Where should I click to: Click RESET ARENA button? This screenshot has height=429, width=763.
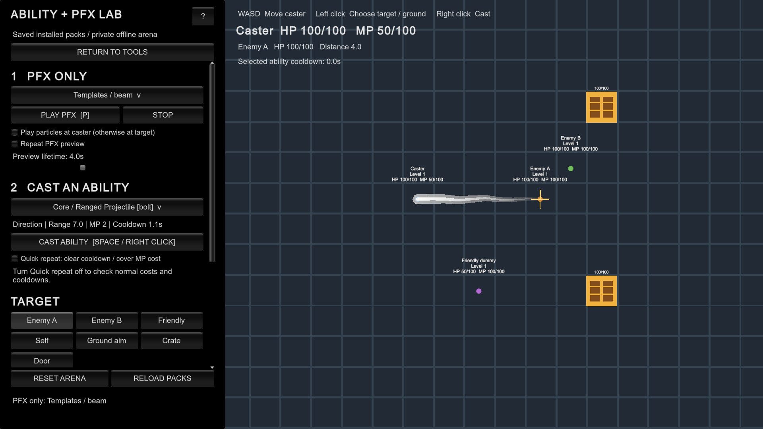60,379
